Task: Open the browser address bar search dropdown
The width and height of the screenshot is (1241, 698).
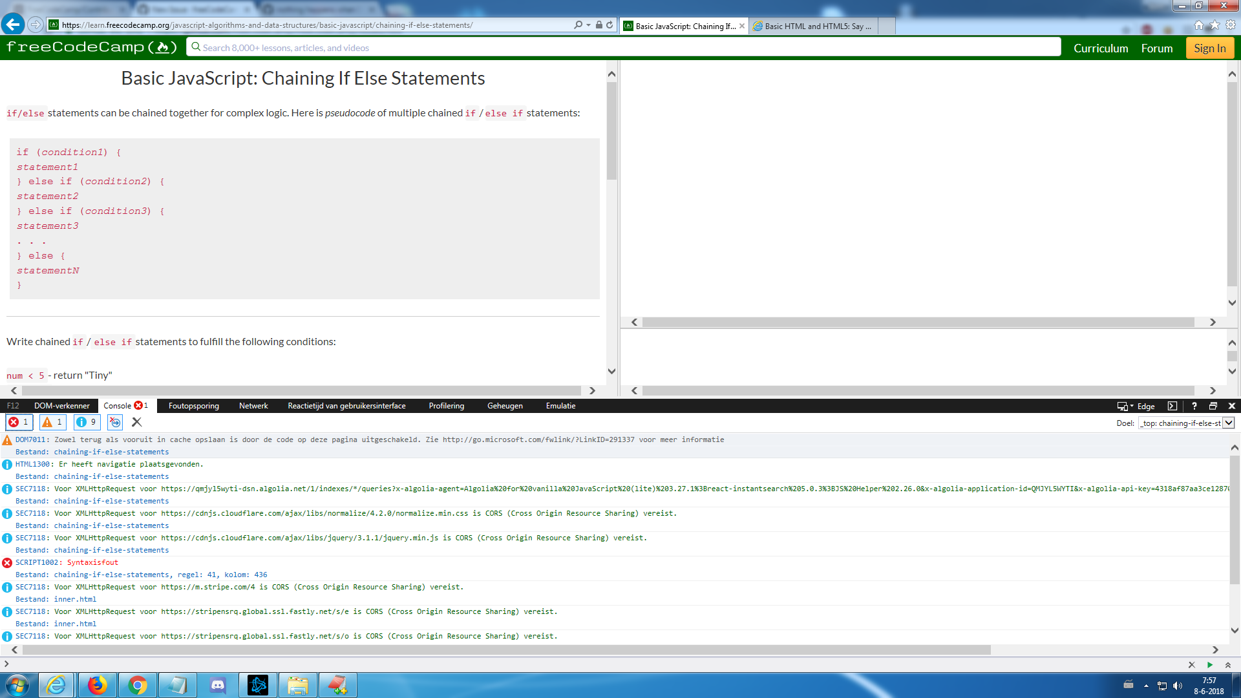Action: click(x=588, y=25)
